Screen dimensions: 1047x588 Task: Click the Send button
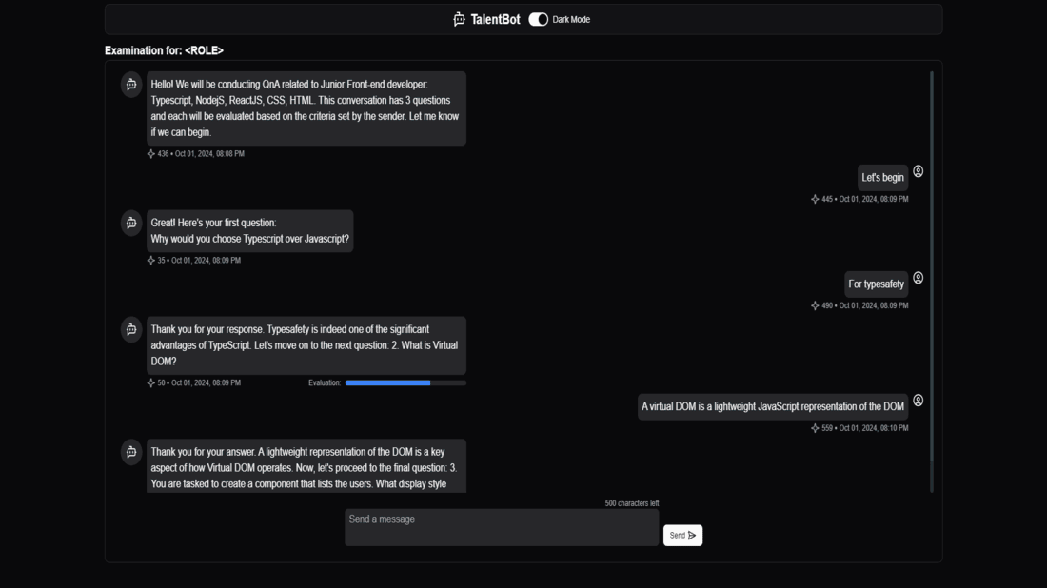[682, 536]
